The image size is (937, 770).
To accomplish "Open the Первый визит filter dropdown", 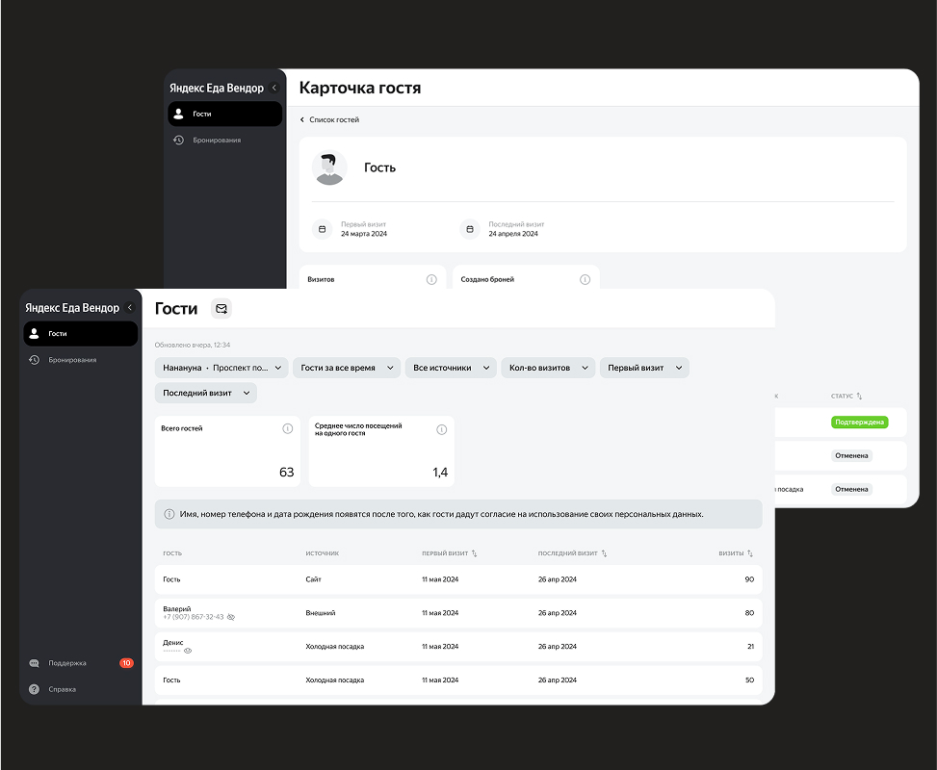I will 645,368.
